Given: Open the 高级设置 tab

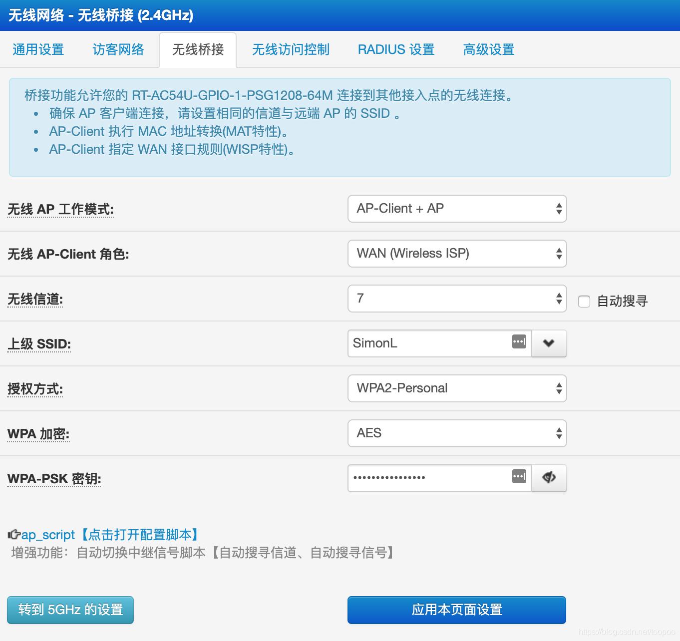Looking at the screenshot, I should tap(488, 49).
